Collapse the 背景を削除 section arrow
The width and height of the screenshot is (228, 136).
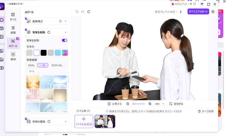click(x=66, y=32)
